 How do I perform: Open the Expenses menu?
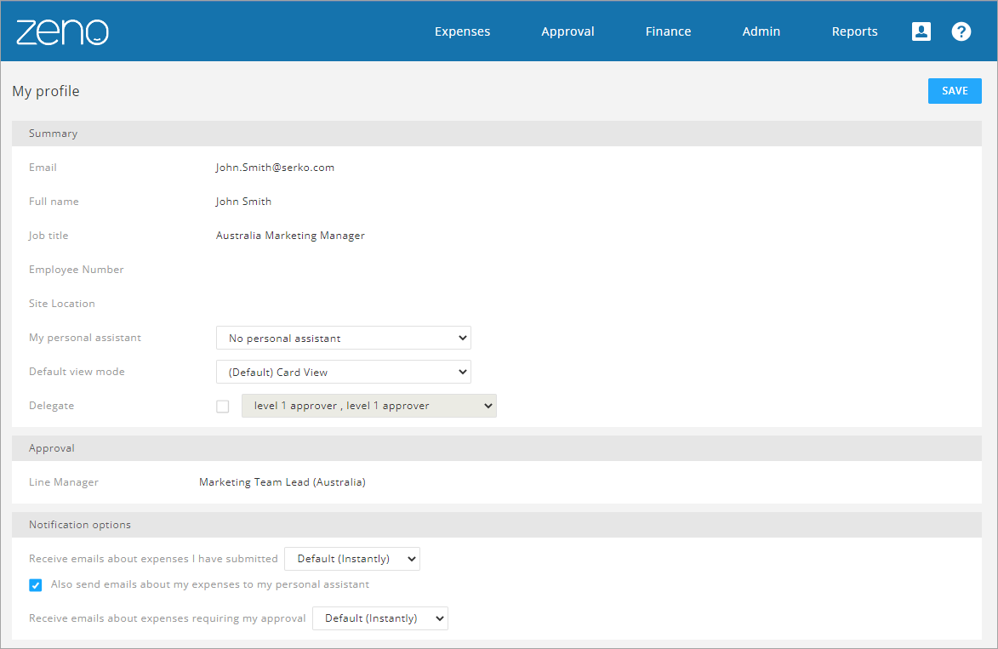(462, 31)
